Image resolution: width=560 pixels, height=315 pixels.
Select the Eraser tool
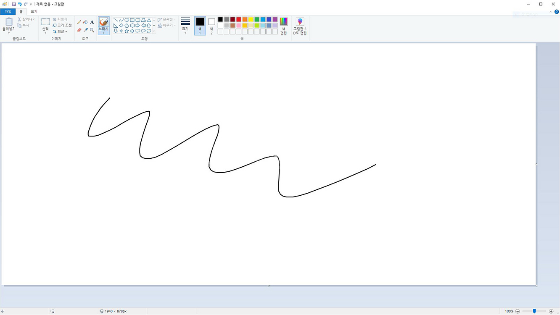click(x=79, y=30)
